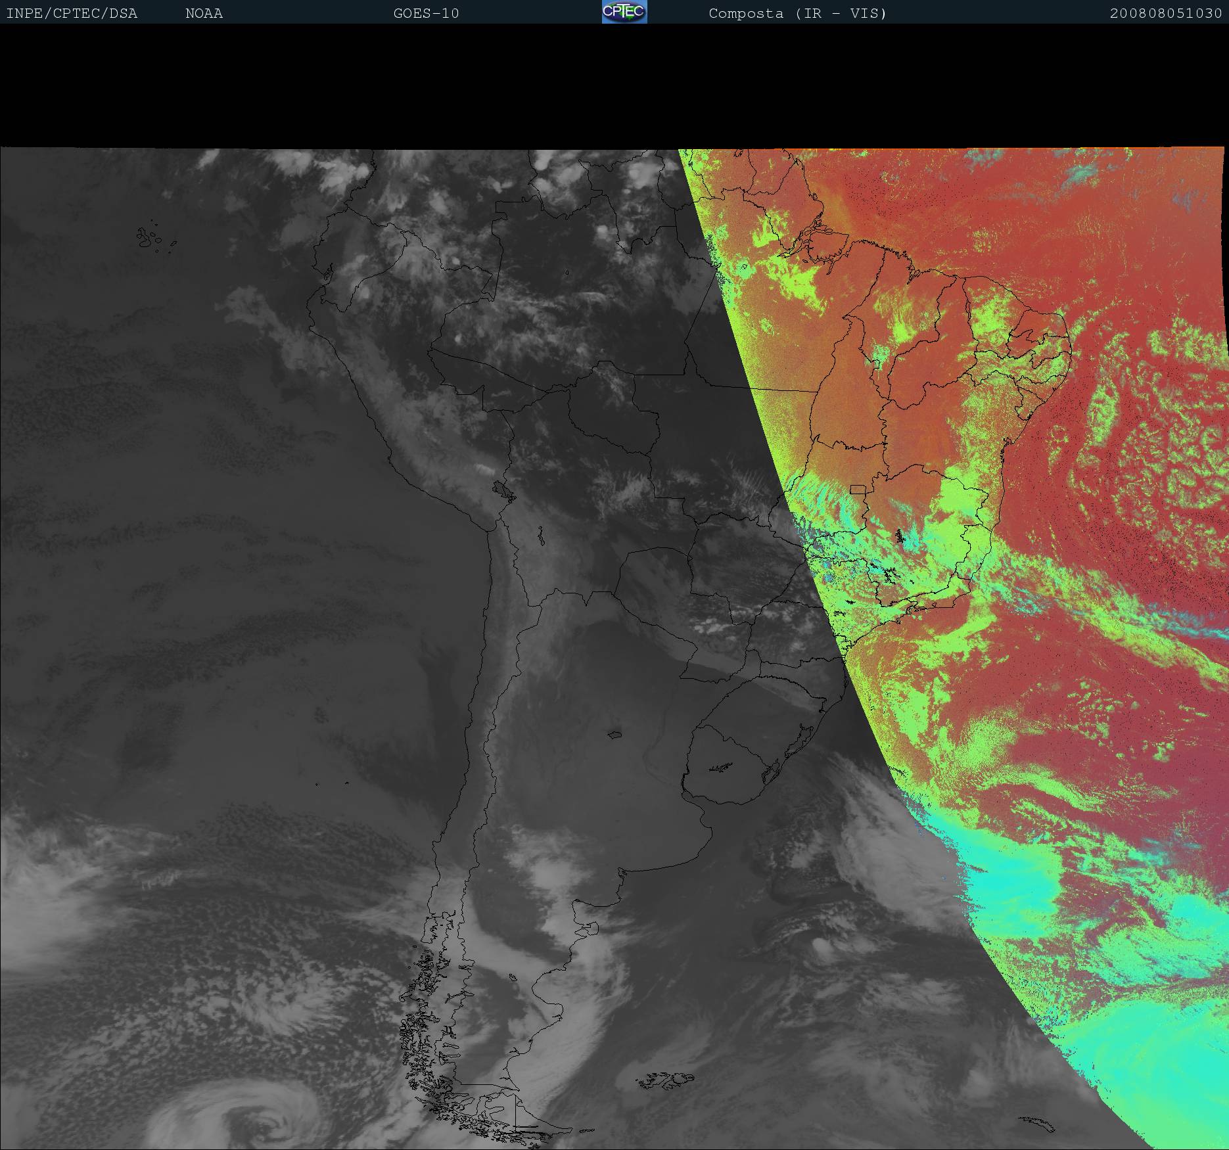Click the Composta (IR - VIS) title
Image resolution: width=1229 pixels, height=1150 pixels.
coord(797,14)
